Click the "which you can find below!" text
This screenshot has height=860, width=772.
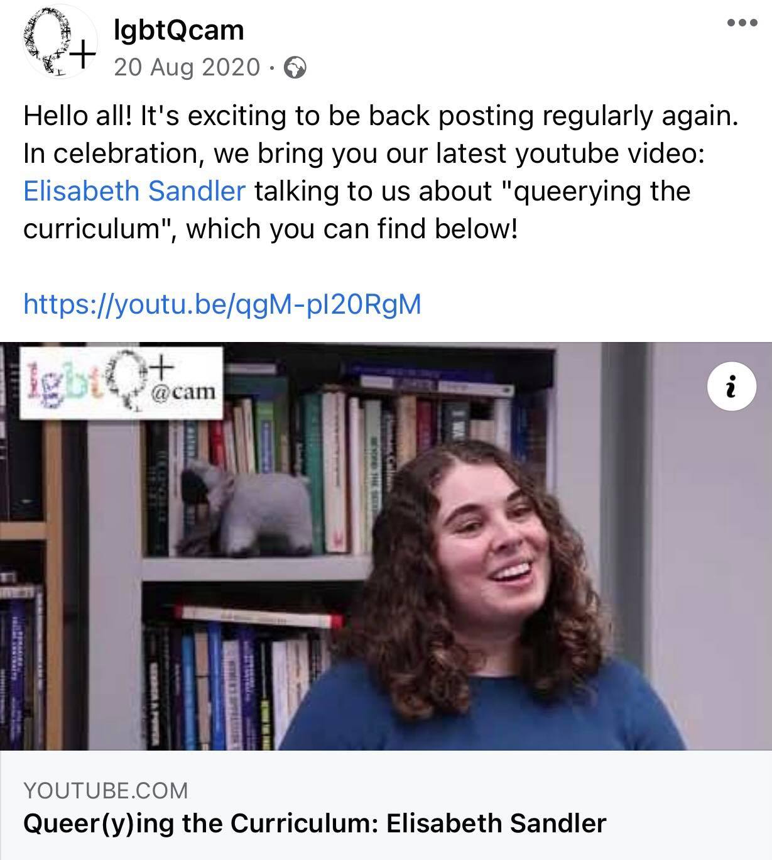[352, 229]
